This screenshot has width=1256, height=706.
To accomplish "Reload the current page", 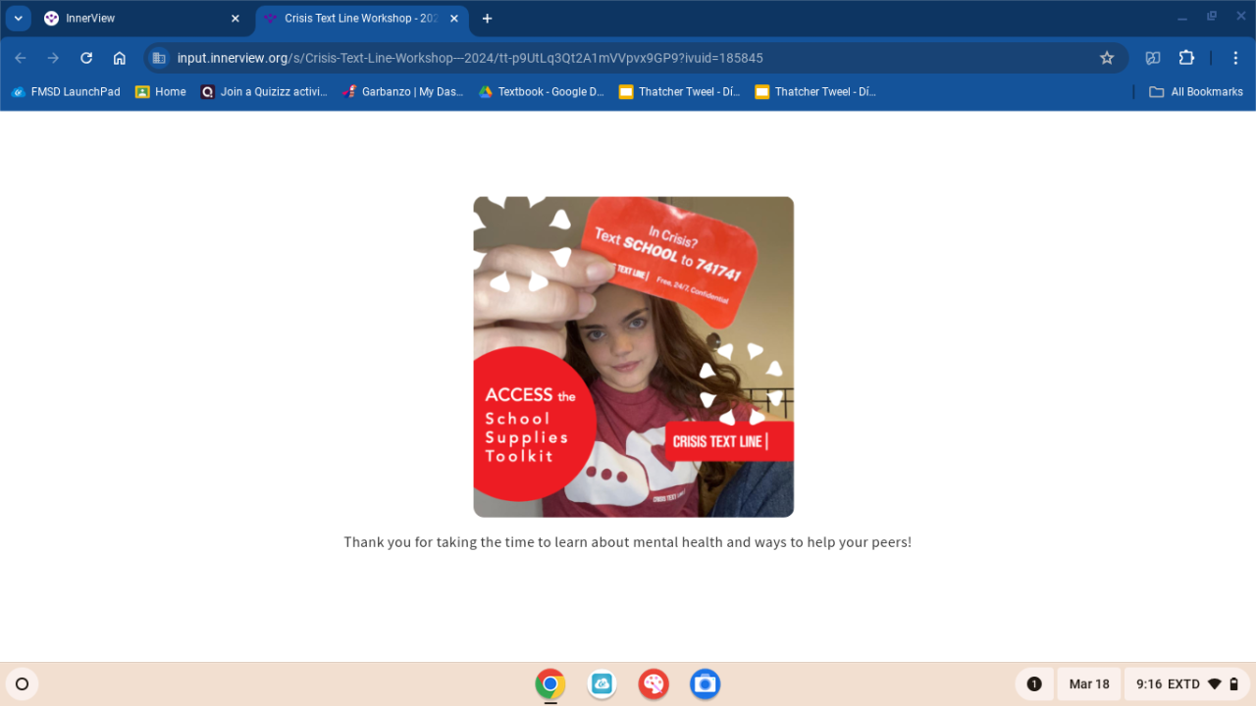I will click(x=86, y=58).
